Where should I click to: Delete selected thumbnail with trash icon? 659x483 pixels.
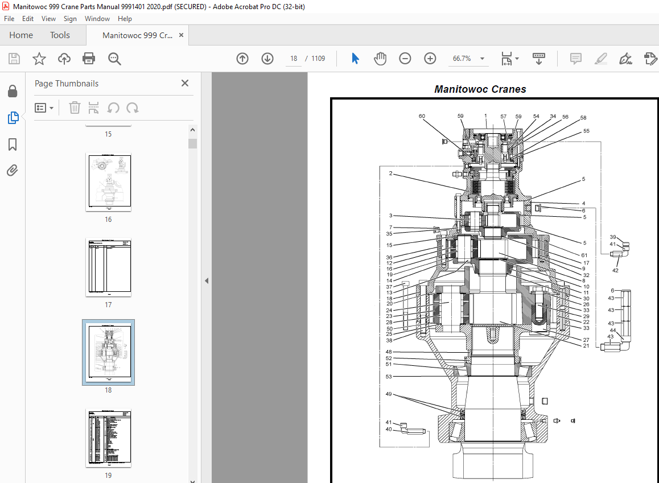tap(75, 108)
